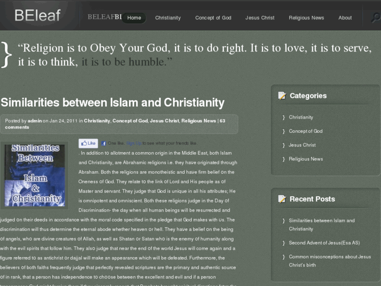The image size is (381, 286).
Task: Click the Similarities Between Islam & Christianity thumbnail
Action: coord(35,175)
